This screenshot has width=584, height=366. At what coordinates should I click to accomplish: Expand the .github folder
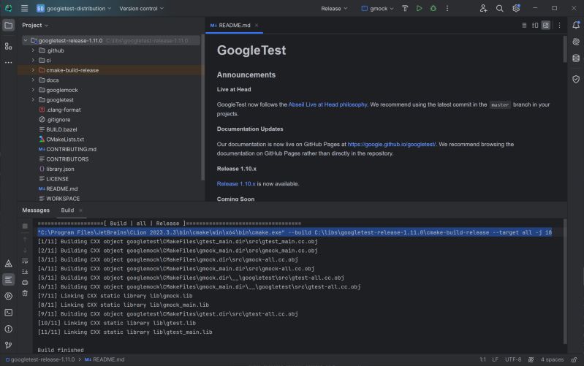(33, 50)
